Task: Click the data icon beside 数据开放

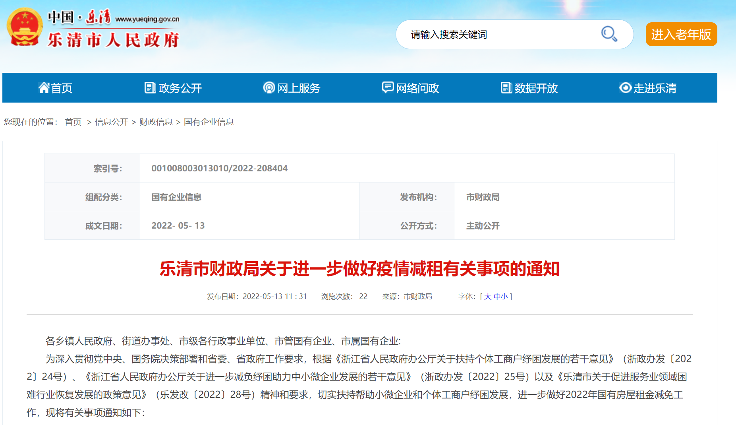Action: [x=506, y=87]
